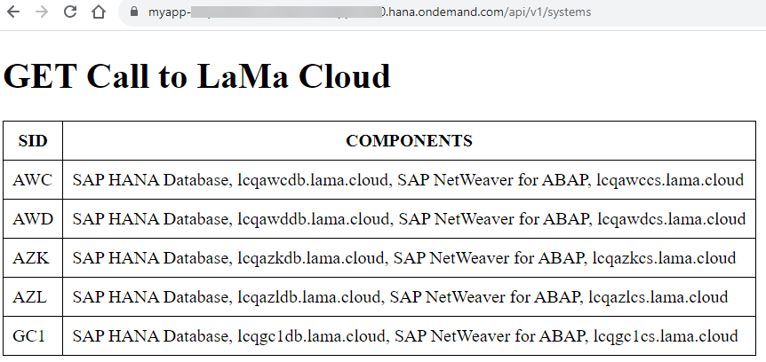
Task: View site security via the padlock icon
Action: coord(134,12)
